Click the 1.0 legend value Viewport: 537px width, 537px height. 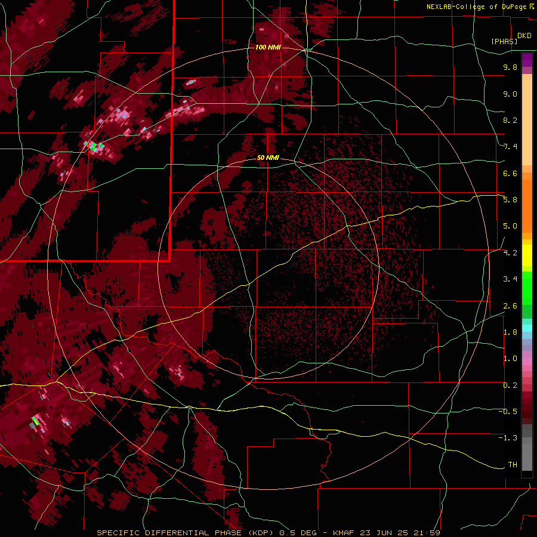(x=510, y=359)
